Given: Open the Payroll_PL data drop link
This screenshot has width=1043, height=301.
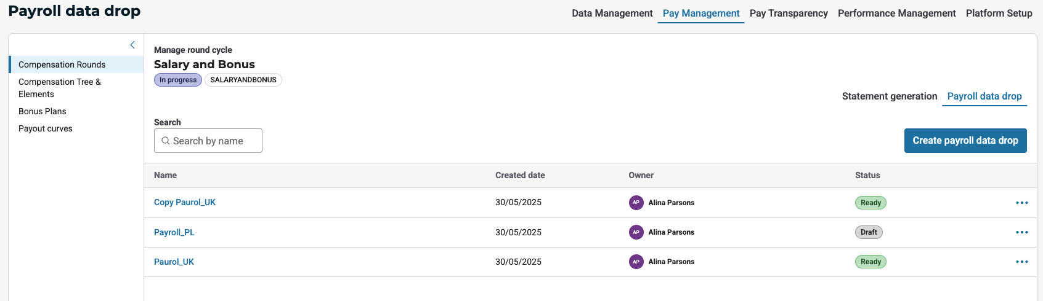Looking at the screenshot, I should click(174, 232).
